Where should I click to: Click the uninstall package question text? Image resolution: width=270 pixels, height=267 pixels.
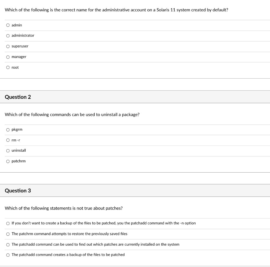[x=72, y=114]
